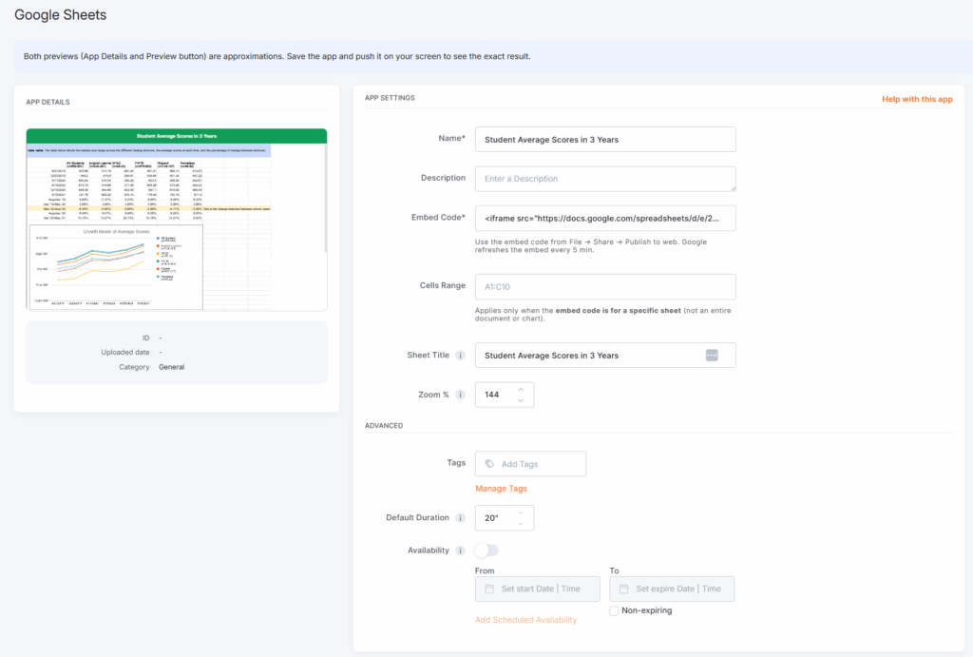Click the info icon beside Sheet Title
Screen dimensions: 973x657
(462, 355)
